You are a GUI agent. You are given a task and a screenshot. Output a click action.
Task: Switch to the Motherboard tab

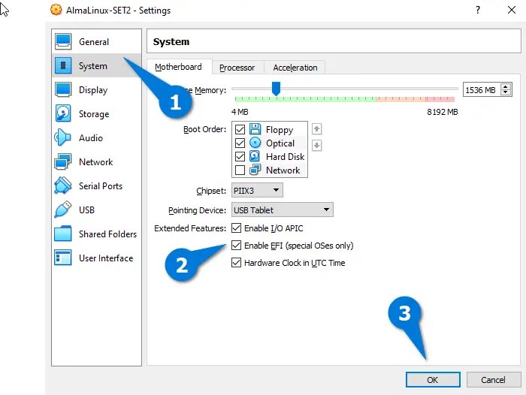pos(179,67)
